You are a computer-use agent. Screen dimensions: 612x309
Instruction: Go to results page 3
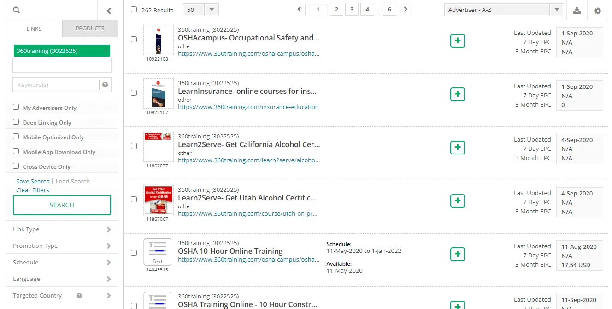(352, 10)
